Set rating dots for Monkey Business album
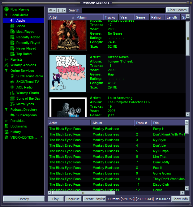193x207 pixels. [116, 38]
